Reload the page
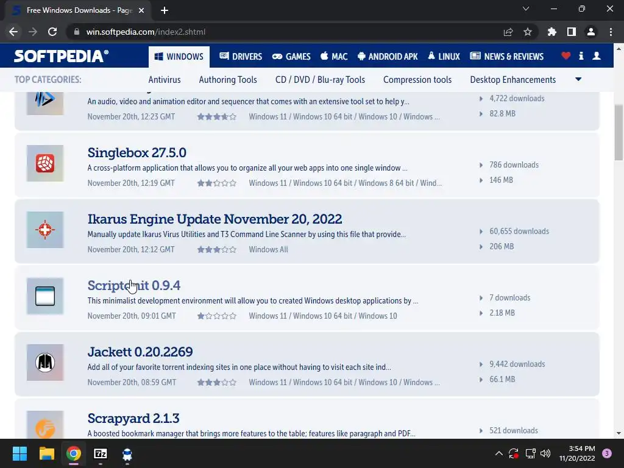This screenshot has width=624, height=468. coord(52,32)
